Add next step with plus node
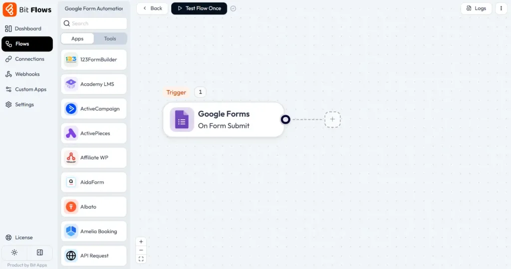 [332, 119]
